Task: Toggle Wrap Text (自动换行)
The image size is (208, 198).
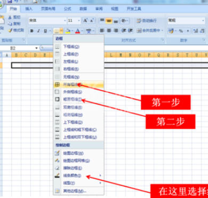Action: (147, 21)
